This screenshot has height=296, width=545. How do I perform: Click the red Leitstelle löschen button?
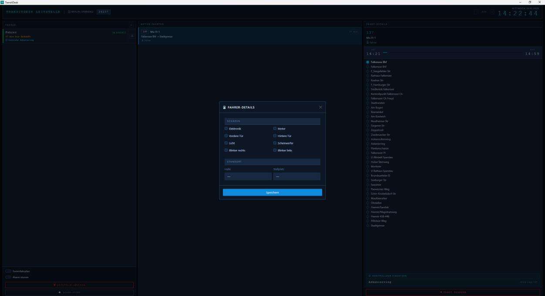click(x=69, y=285)
